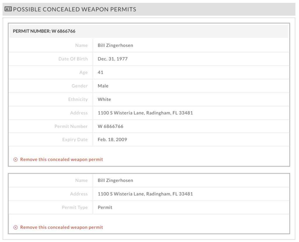299x242 pixels.
Task: Click the Permit Type value Permit
Action: click(x=105, y=207)
